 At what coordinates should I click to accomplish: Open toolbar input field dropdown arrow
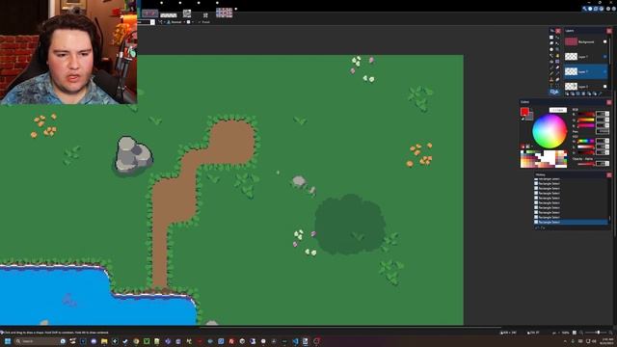[152, 22]
